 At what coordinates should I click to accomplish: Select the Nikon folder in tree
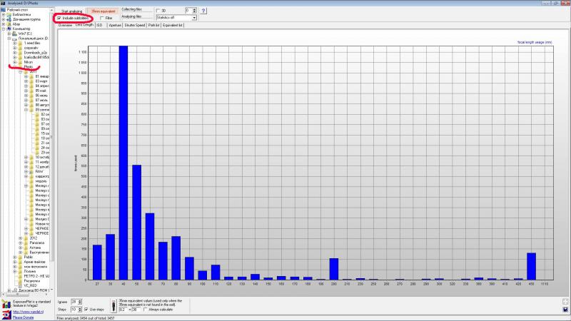point(28,62)
